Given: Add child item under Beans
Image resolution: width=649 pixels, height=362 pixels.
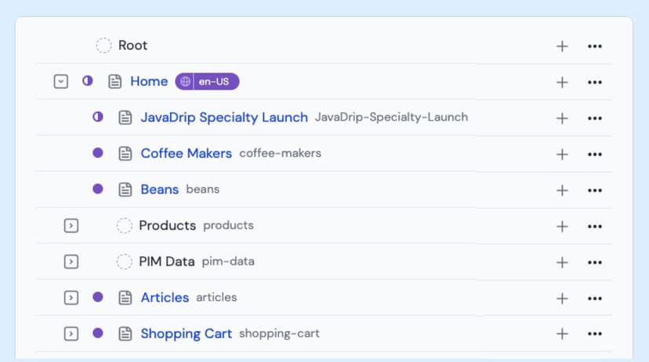Looking at the screenshot, I should [x=562, y=190].
